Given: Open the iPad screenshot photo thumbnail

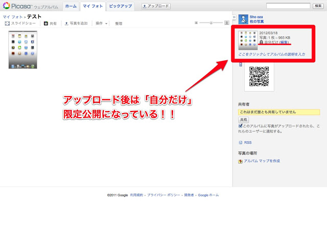Looking at the screenshot, I should tap(22, 50).
